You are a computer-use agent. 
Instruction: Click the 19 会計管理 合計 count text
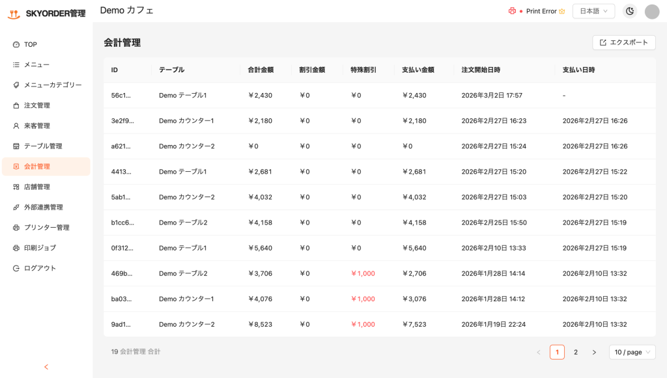(x=135, y=352)
